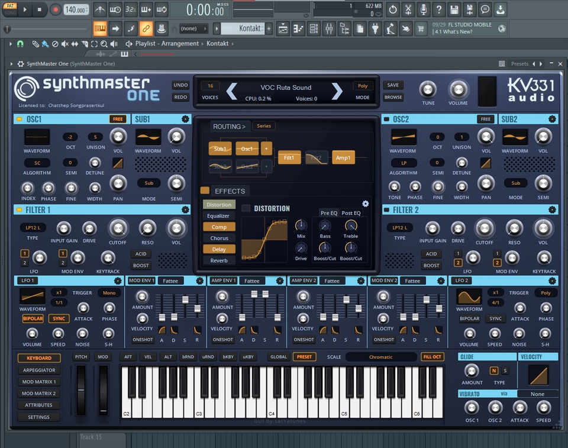Select the SETTINGS tab
This screenshot has width=568, height=448.
39,417
